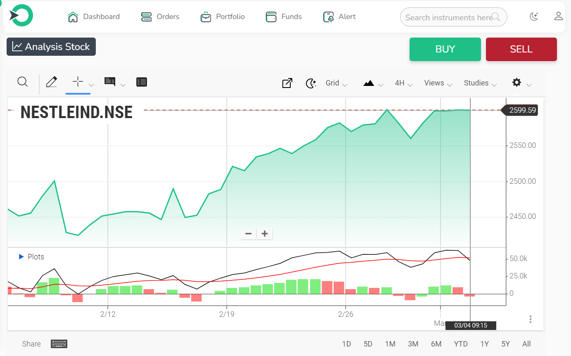The width and height of the screenshot is (571, 356).
Task: Open the Views dropdown
Action: 438,83
